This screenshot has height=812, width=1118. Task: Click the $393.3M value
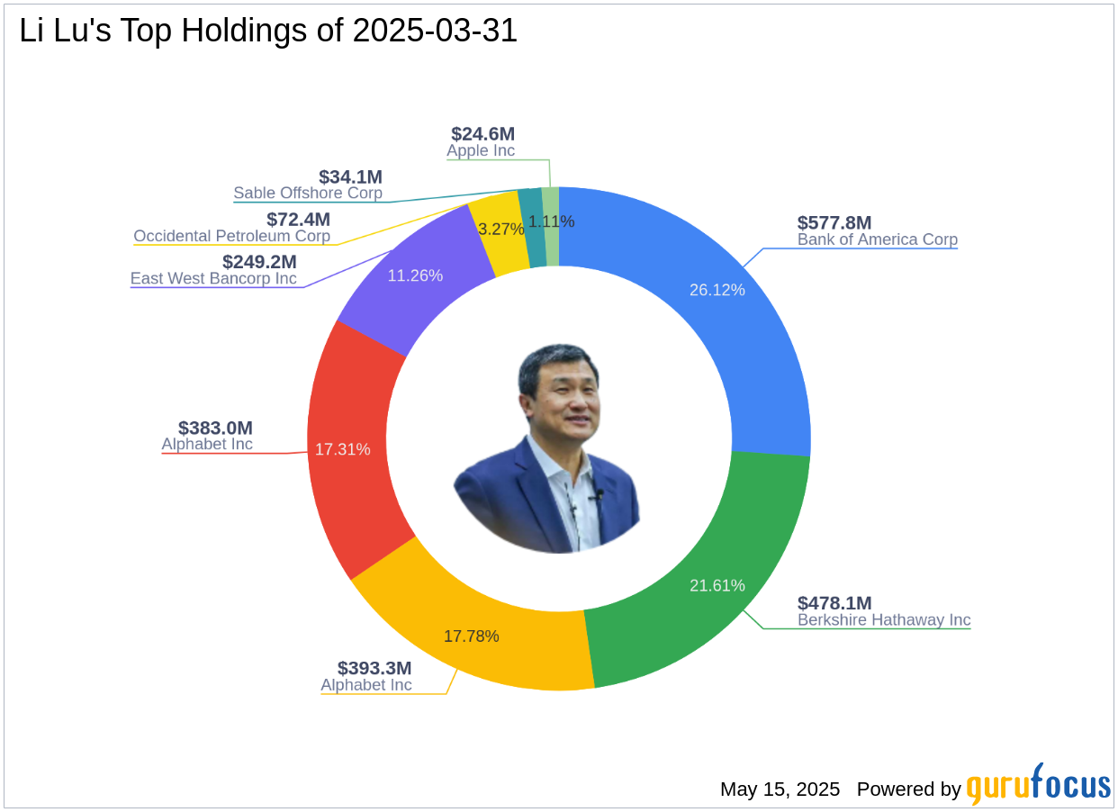374,667
